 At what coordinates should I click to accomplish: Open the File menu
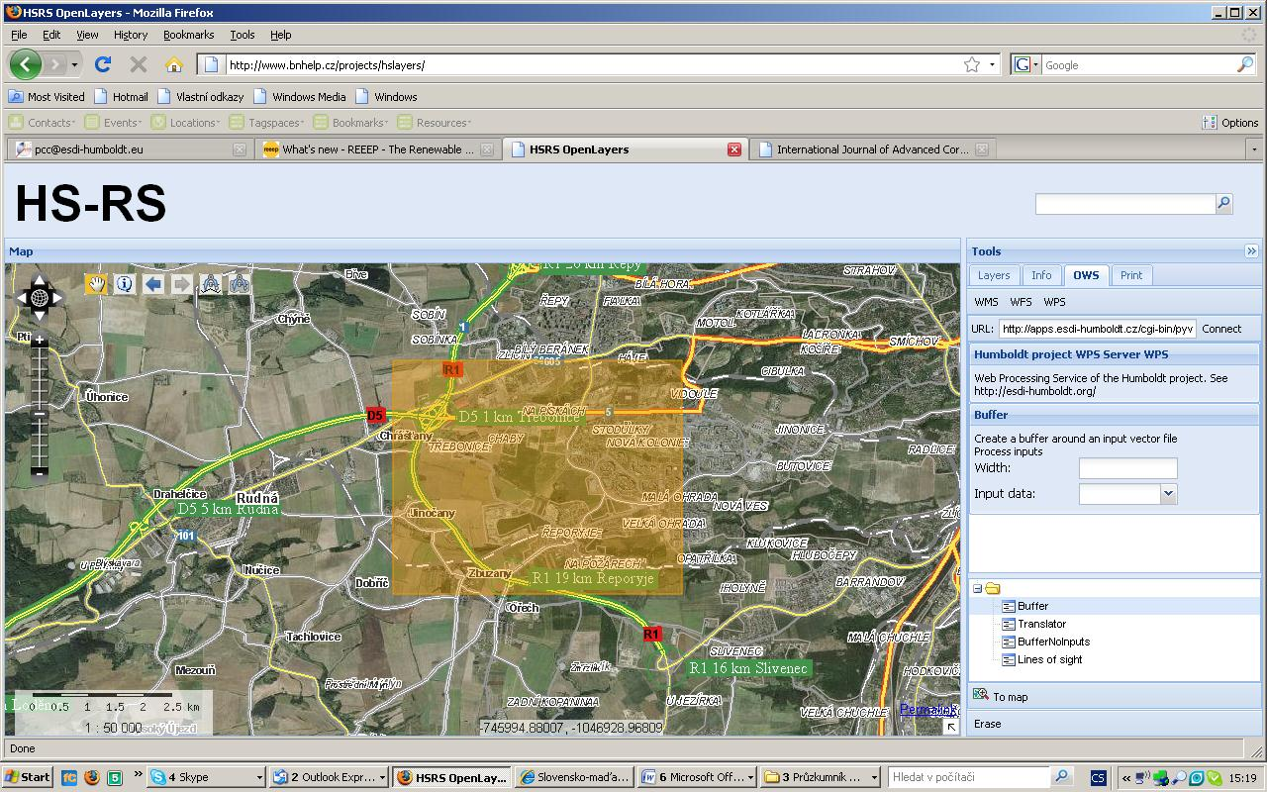19,35
